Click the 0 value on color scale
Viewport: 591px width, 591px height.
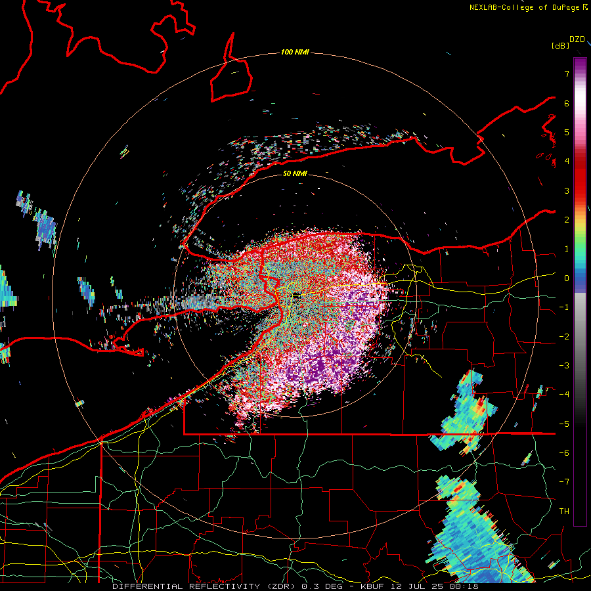(x=567, y=278)
